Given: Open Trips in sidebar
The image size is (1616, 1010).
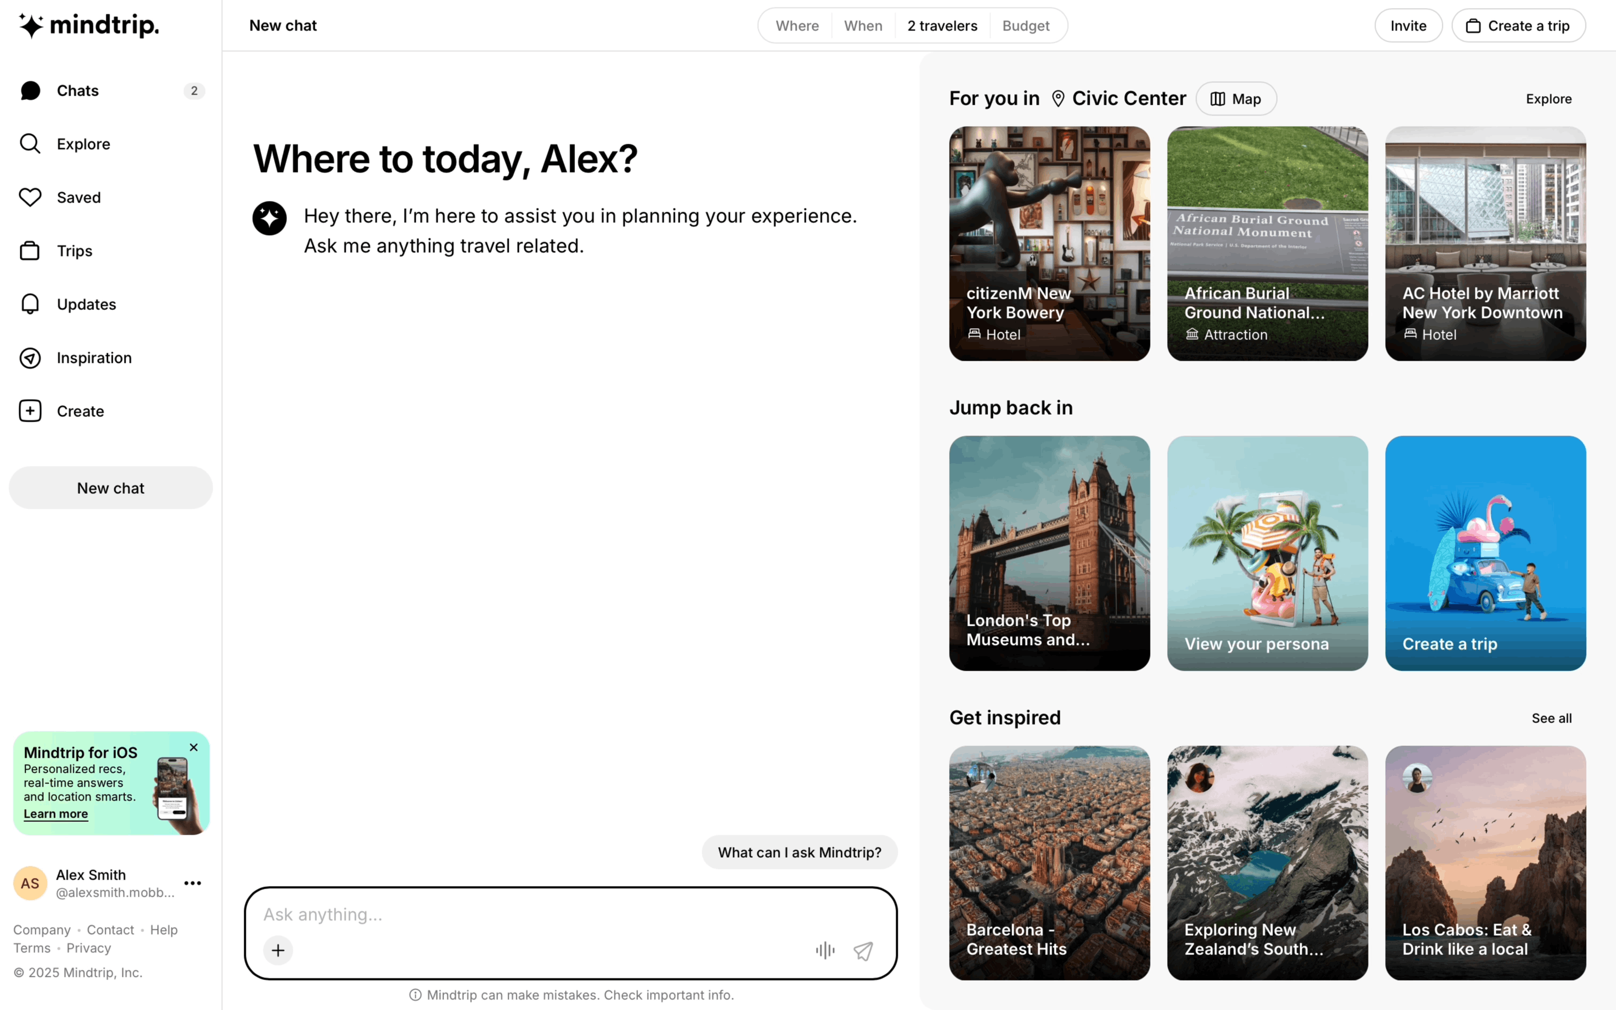Looking at the screenshot, I should tap(74, 251).
